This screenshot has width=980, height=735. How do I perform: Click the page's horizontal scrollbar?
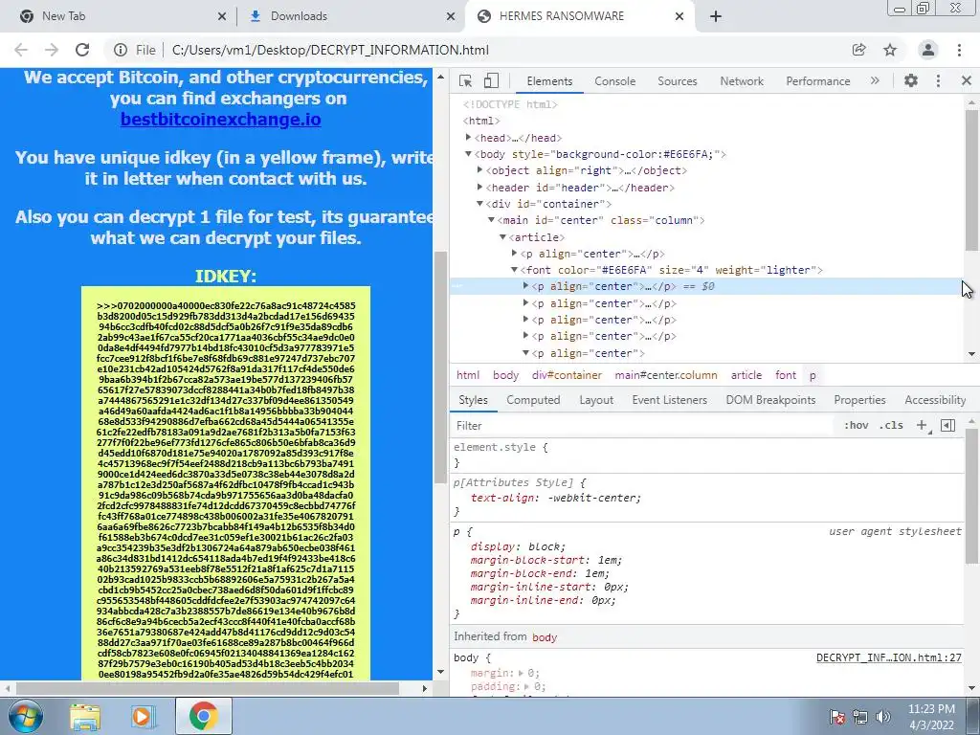tap(208, 688)
